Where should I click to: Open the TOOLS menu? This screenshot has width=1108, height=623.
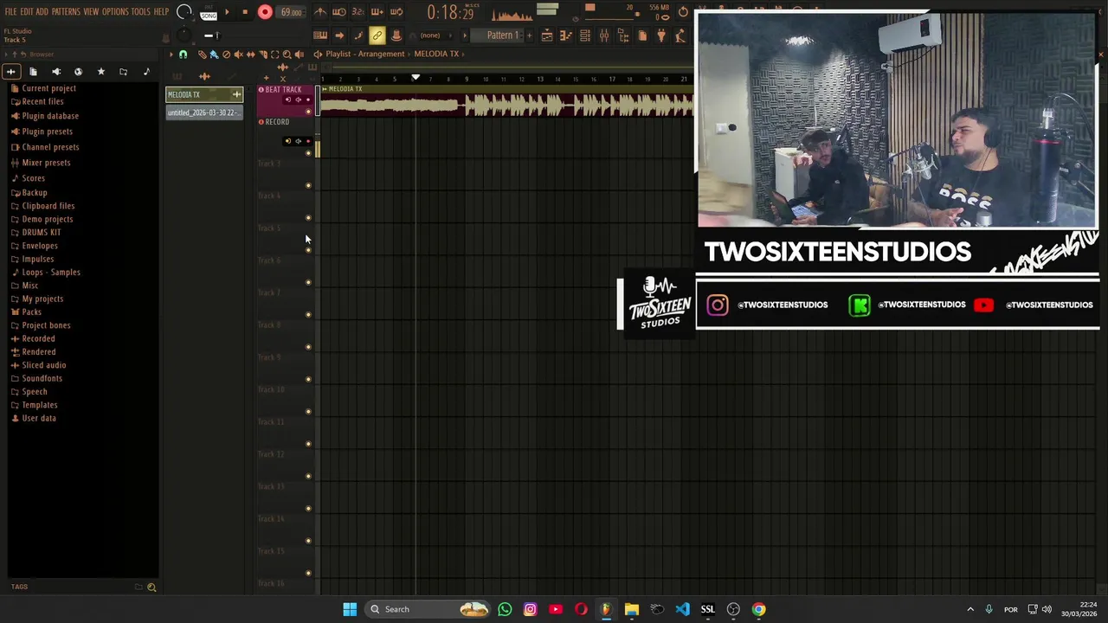[x=141, y=12]
